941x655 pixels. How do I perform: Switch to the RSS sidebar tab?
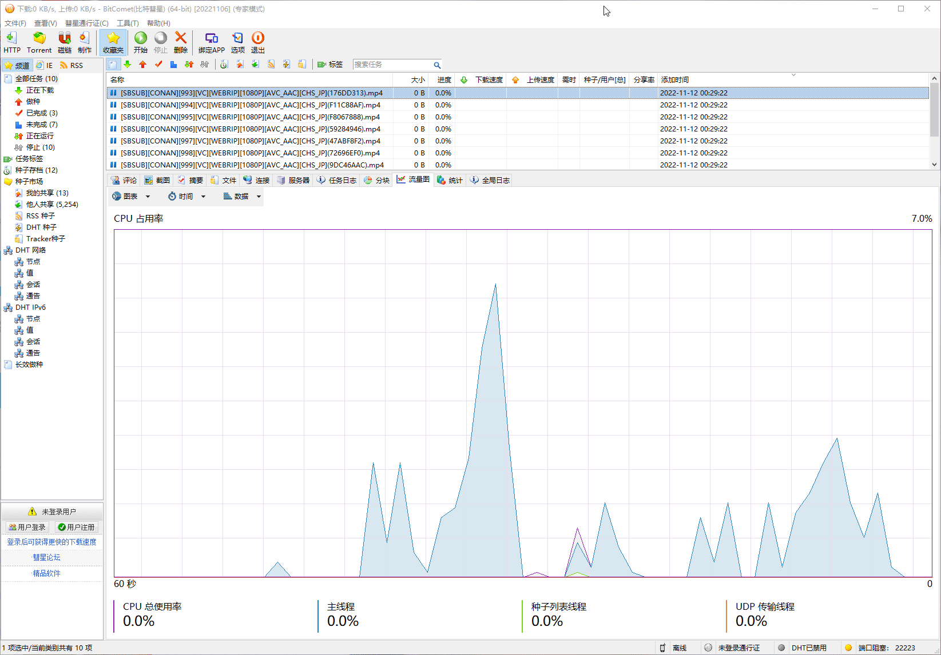72,65
